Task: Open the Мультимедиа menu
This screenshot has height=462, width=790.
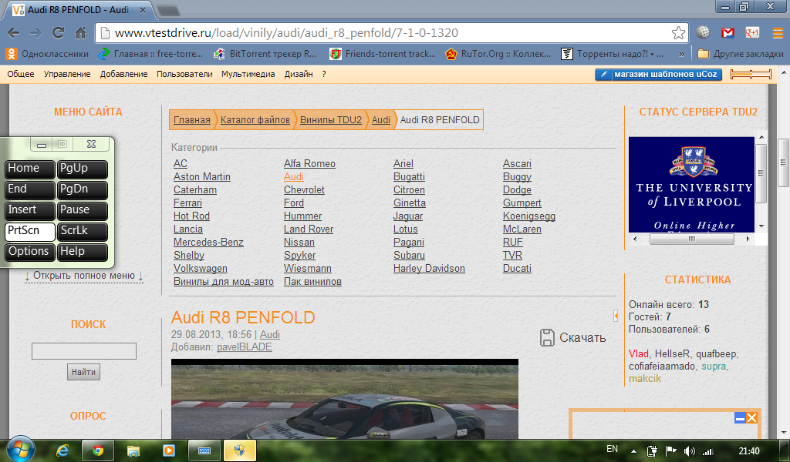Action: pyautogui.click(x=248, y=74)
